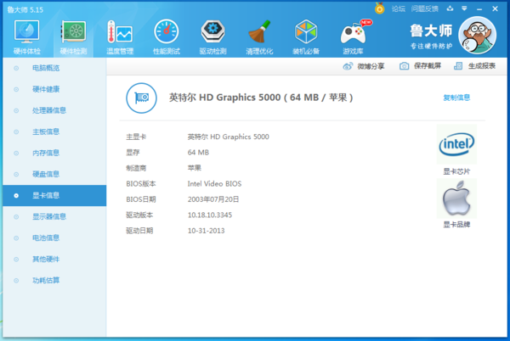Screen dimensions: 510x341
Task: Open 内存信息 sidebar item
Action: [x=54, y=153]
